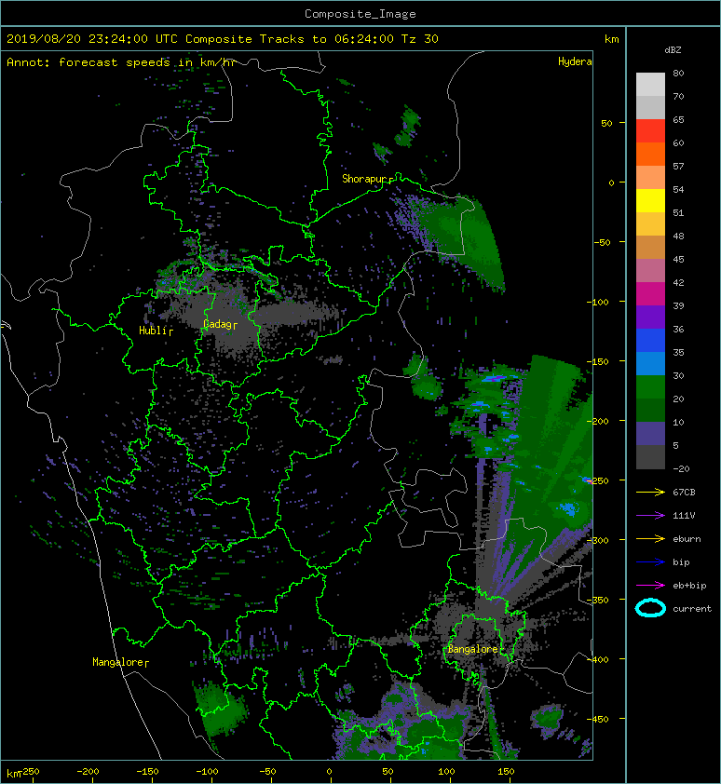Click the 30 dBZ light blue swatch
The height and width of the screenshot is (784, 721).
[x=650, y=363]
